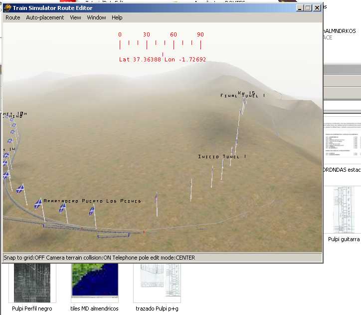Click the Final Tunel marker label
The image size is (361, 315).
pos(239,96)
